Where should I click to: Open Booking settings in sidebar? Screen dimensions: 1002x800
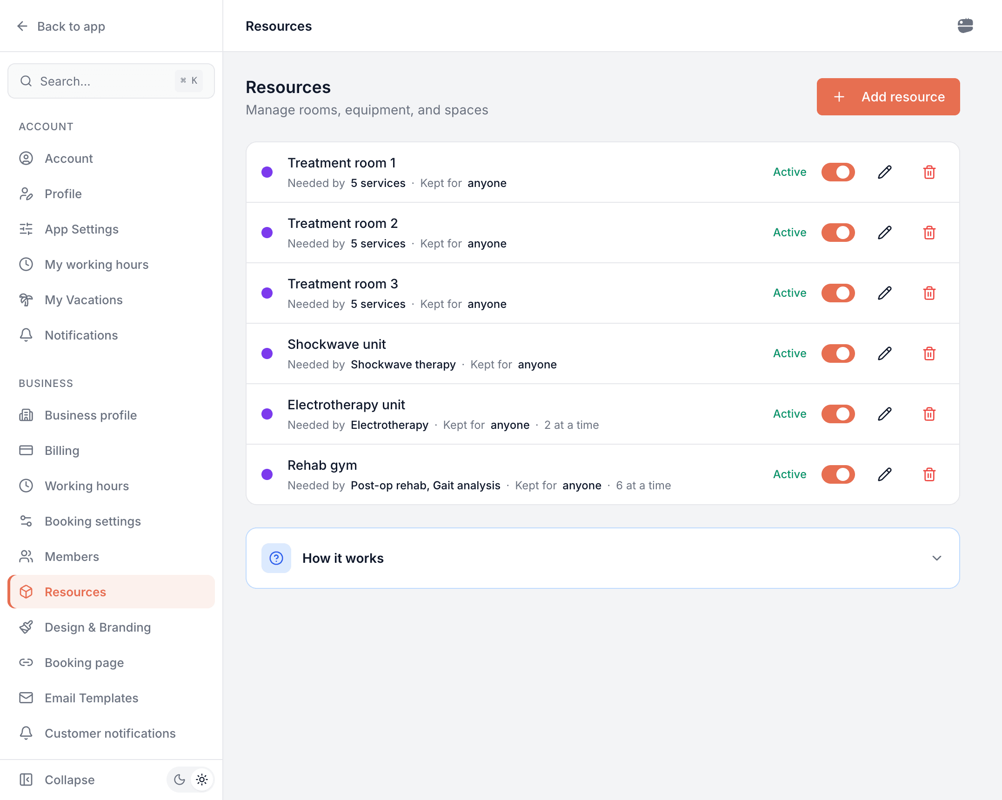(x=111, y=521)
